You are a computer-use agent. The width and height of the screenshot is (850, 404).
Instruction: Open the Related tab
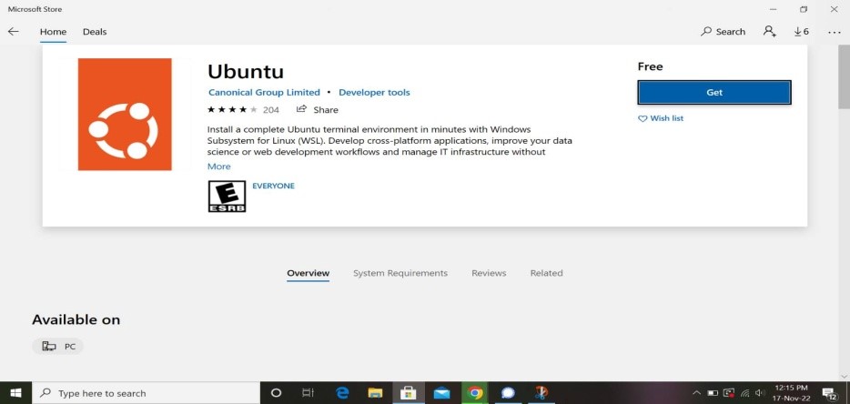click(546, 273)
